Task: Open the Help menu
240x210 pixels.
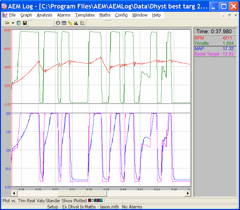Action: click(157, 15)
